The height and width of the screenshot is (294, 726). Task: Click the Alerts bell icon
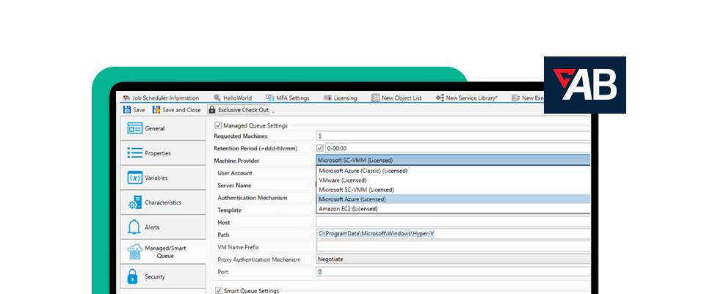coord(134,227)
